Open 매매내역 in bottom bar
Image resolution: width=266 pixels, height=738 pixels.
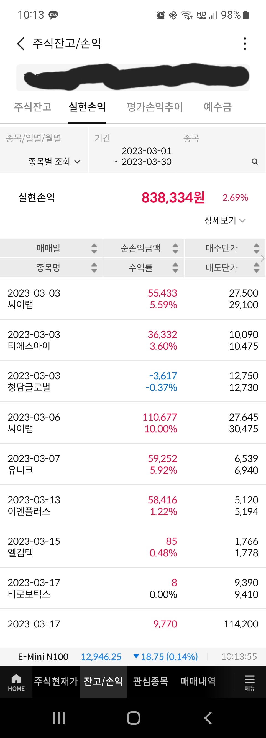pos(198,681)
